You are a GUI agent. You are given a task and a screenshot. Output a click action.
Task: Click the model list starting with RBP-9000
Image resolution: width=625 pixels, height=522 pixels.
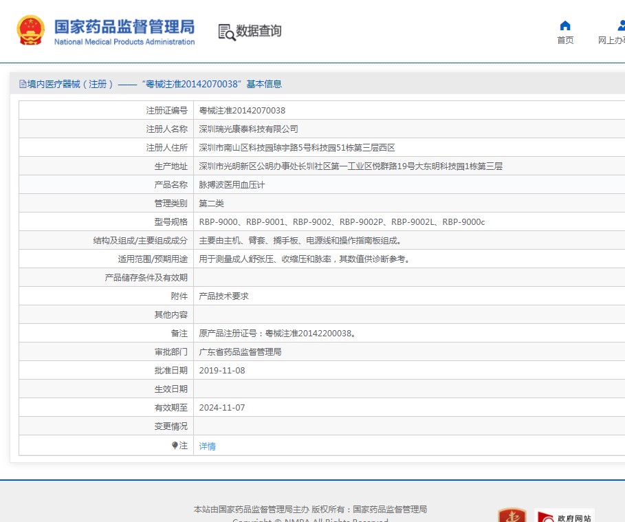[x=342, y=222]
